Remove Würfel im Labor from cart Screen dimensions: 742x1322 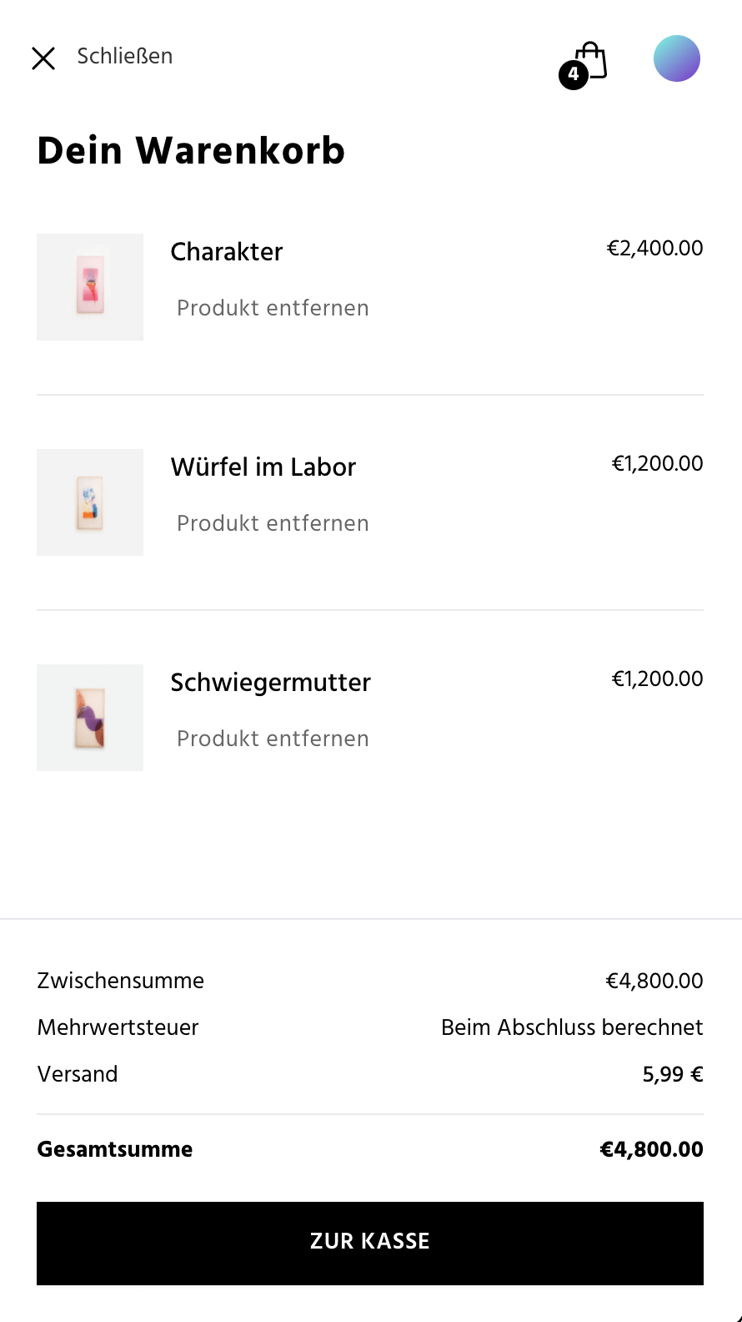(x=273, y=523)
